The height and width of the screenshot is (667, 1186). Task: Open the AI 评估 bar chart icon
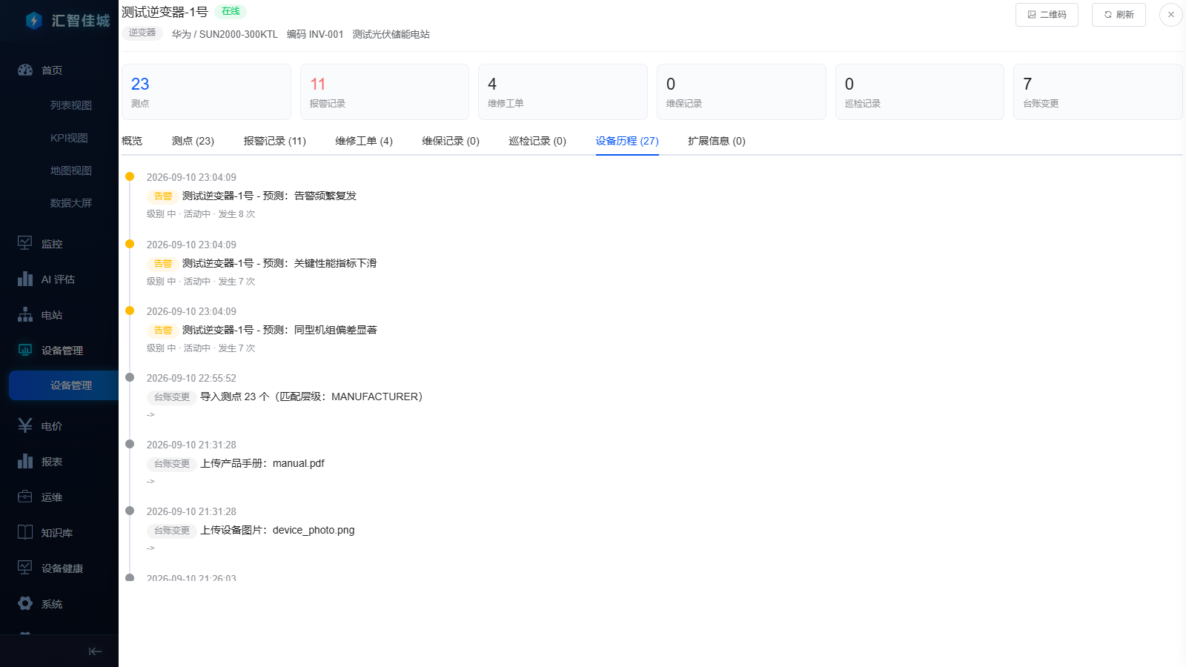pos(25,279)
